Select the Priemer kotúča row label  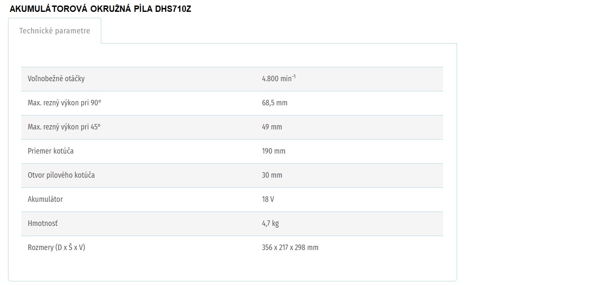point(51,151)
